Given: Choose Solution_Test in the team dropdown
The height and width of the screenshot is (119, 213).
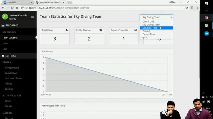Looking at the screenshot, I should coord(156,28).
